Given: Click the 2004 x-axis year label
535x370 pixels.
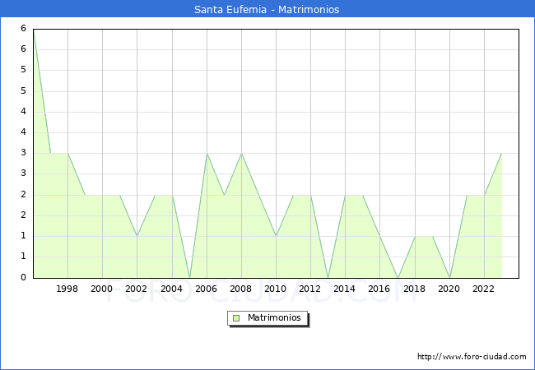Looking at the screenshot, I should [x=171, y=289].
